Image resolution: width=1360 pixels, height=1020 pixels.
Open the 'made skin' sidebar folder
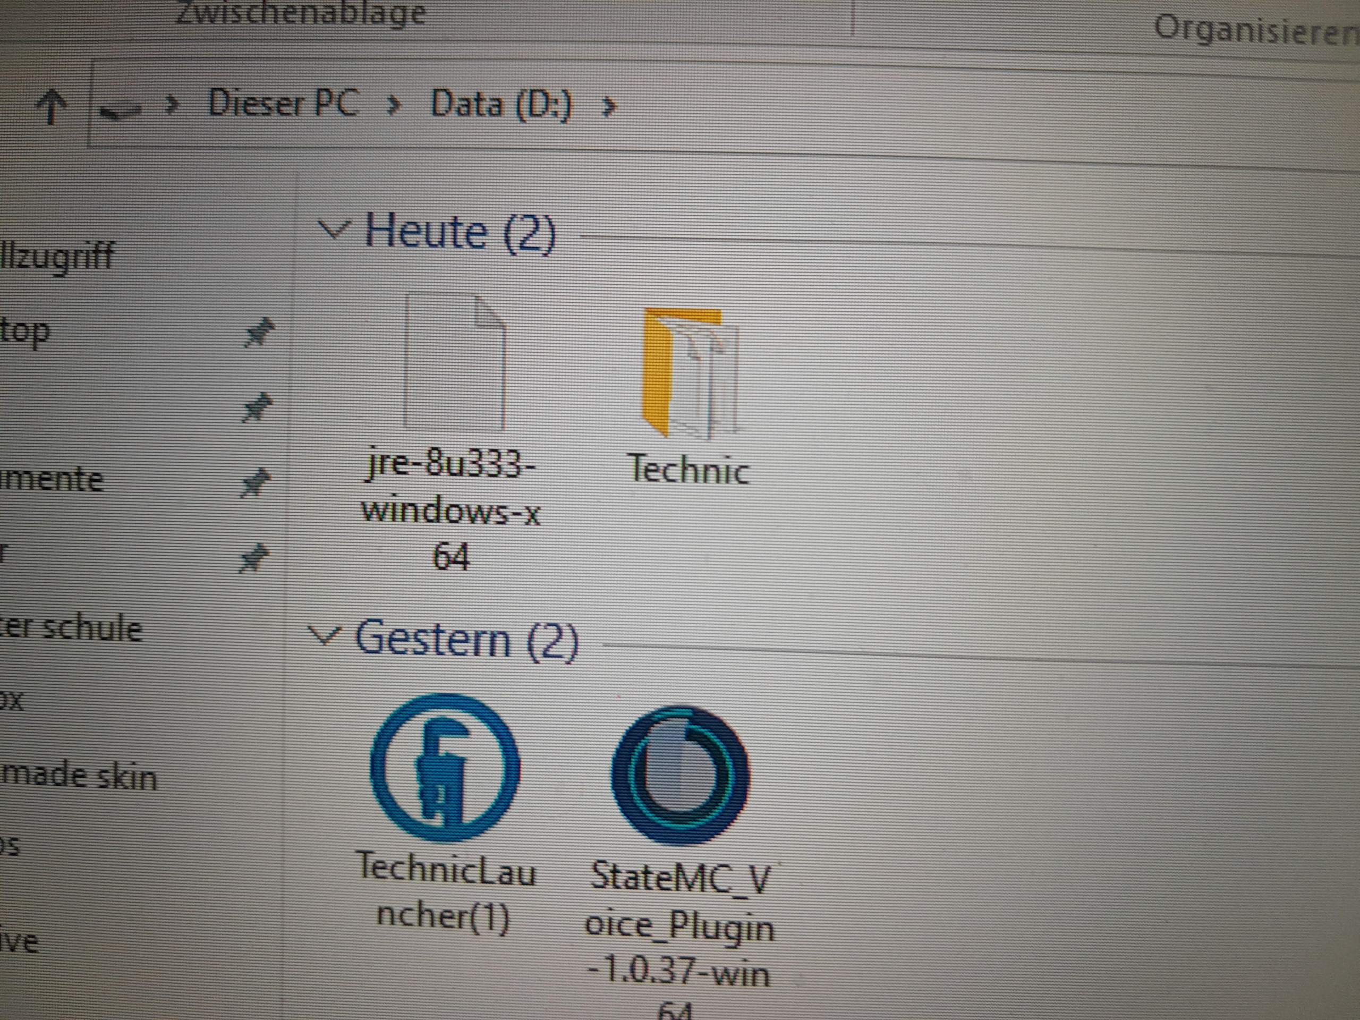pyautogui.click(x=79, y=776)
